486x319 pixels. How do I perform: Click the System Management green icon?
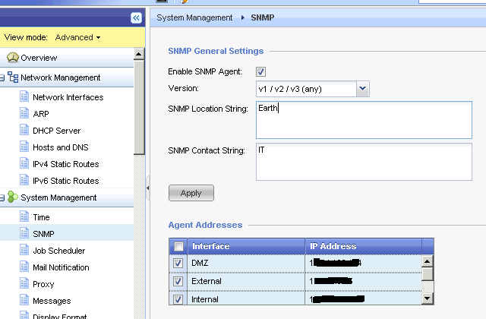click(13, 197)
